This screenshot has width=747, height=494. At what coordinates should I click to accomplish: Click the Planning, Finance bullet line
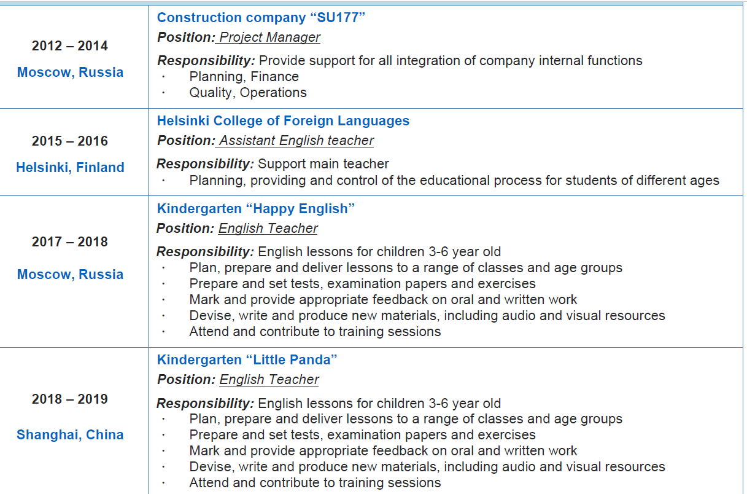coord(244,77)
